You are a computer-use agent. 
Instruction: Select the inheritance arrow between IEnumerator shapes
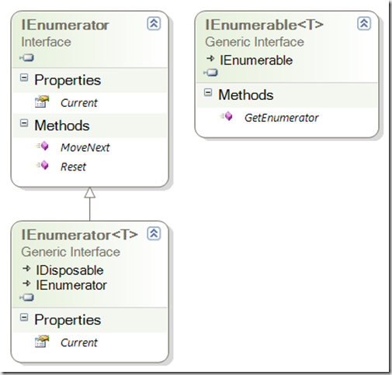pos(90,204)
